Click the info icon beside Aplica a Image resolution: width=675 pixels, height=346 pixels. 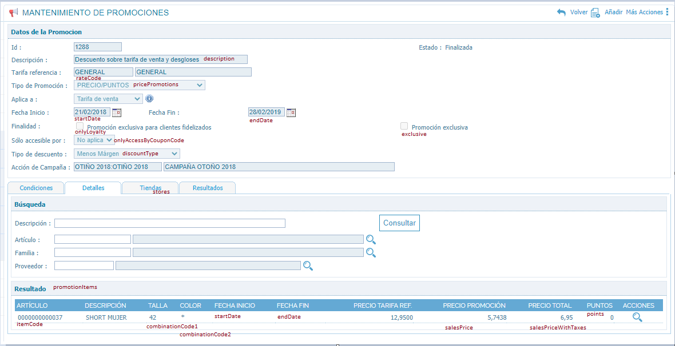point(150,99)
